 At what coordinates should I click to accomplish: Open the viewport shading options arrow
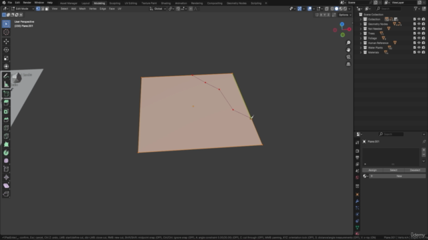coord(350,9)
